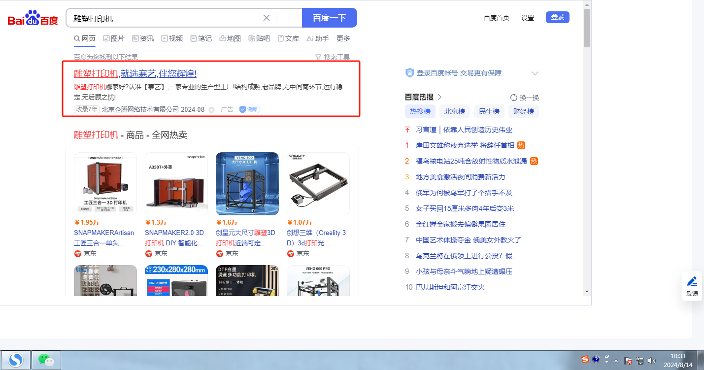The image size is (704, 370).
Task: Switch to the 图片 search tab
Action: coord(114,38)
